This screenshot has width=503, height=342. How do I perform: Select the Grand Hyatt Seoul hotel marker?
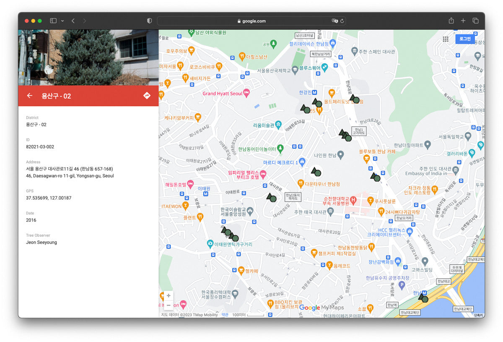click(247, 93)
